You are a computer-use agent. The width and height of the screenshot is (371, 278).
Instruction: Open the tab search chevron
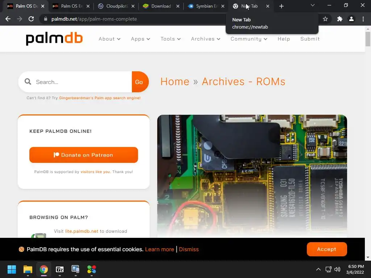tap(313, 5)
